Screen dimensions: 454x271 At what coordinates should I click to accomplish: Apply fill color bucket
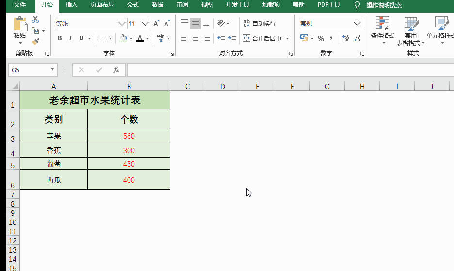pos(123,38)
